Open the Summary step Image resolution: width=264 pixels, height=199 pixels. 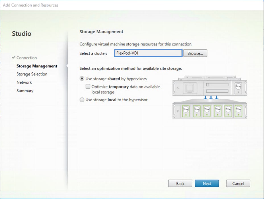coord(25,91)
